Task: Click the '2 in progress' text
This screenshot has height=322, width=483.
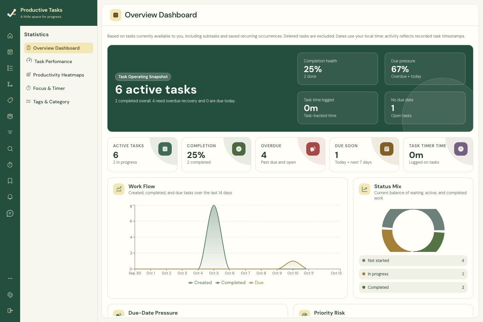Action: point(125,162)
